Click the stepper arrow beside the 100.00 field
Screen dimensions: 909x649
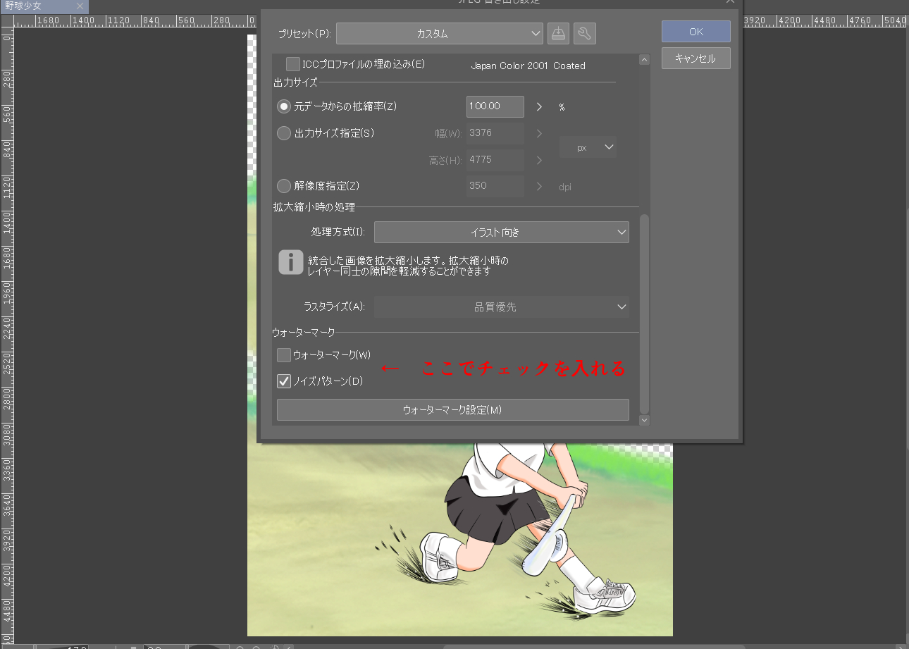(538, 106)
